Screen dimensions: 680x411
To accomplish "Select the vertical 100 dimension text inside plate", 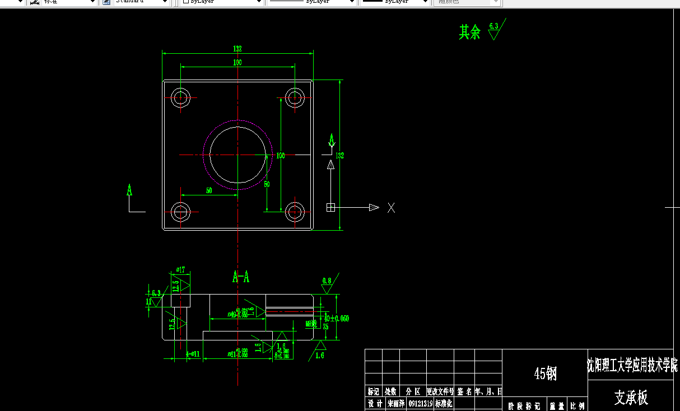I will coord(281,155).
